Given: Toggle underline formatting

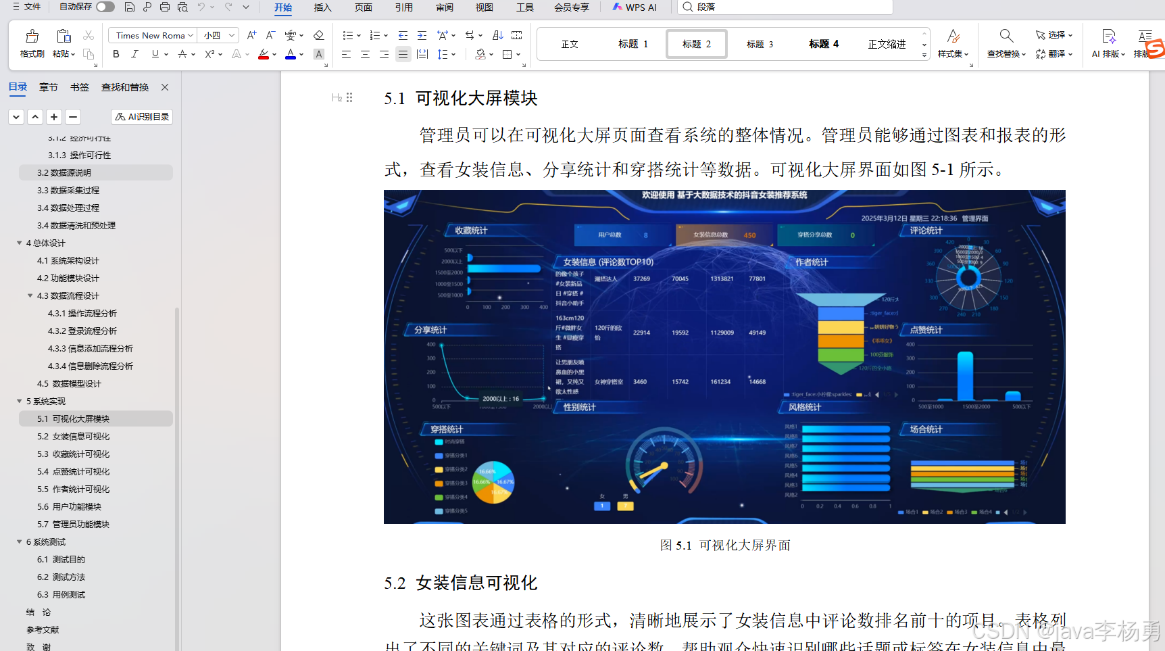Looking at the screenshot, I should (x=154, y=54).
